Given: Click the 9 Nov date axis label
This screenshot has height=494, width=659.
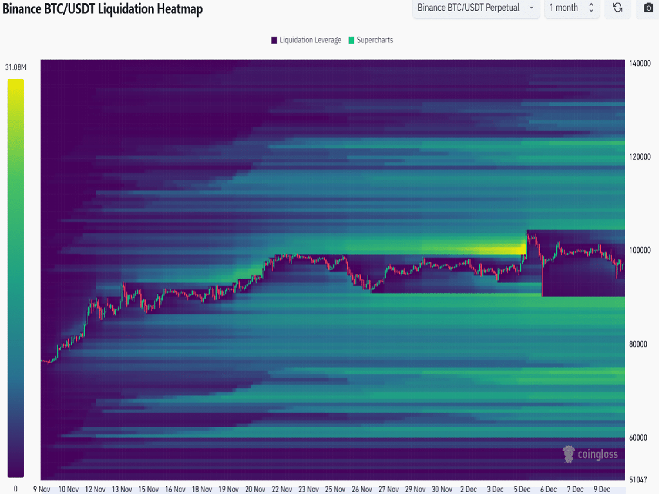Looking at the screenshot, I should [42, 489].
